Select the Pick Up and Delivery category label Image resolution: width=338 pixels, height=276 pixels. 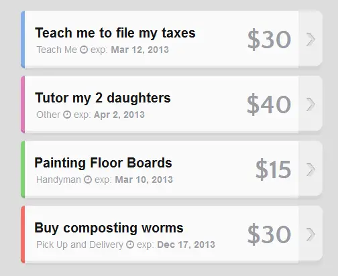click(80, 245)
